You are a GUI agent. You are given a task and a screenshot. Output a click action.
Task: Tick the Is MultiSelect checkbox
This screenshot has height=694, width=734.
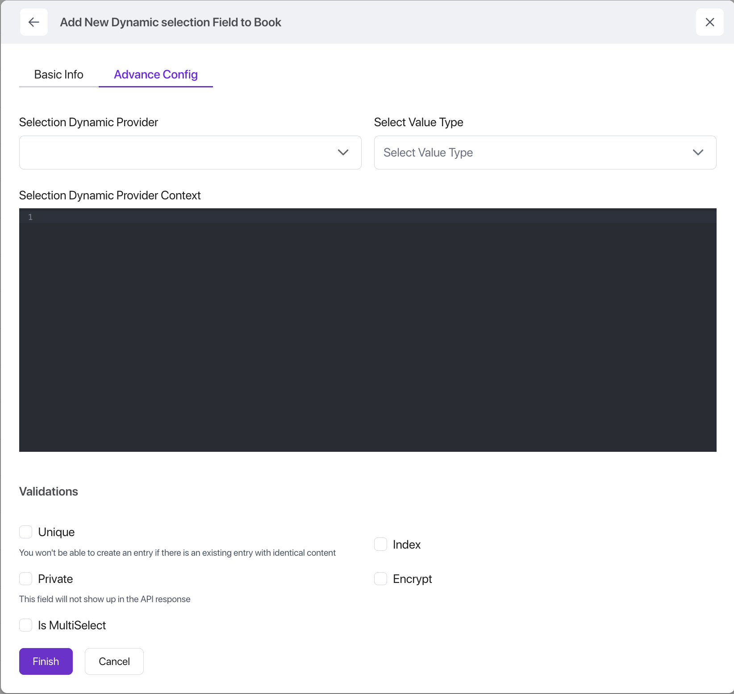[26, 625]
